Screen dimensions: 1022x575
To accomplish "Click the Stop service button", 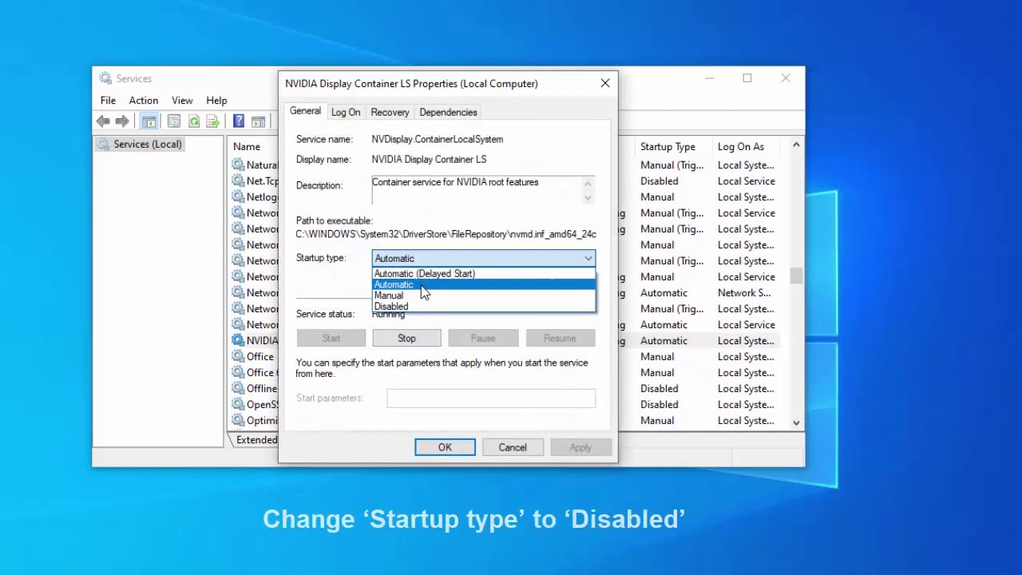I will (406, 338).
